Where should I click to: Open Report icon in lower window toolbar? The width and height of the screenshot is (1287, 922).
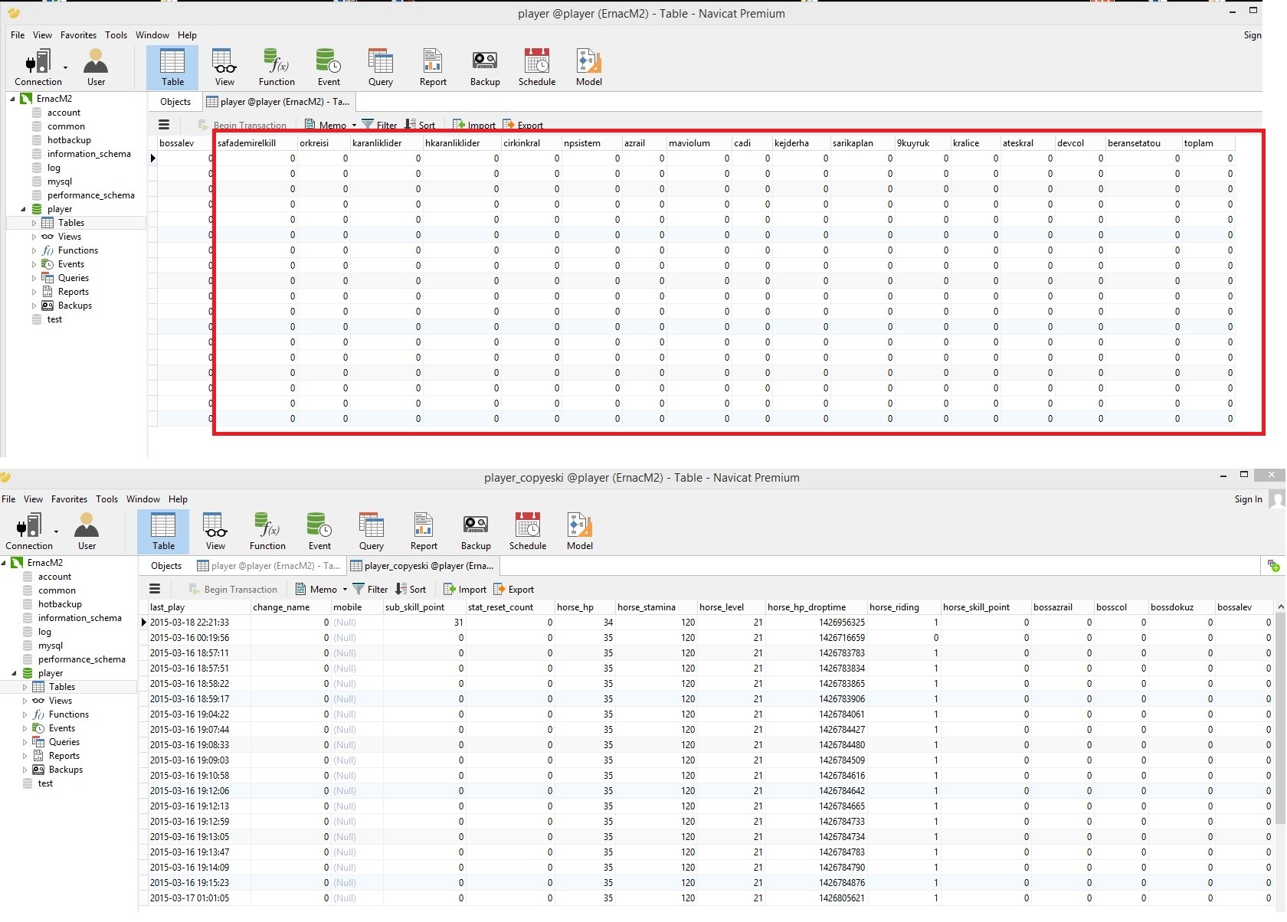(424, 531)
